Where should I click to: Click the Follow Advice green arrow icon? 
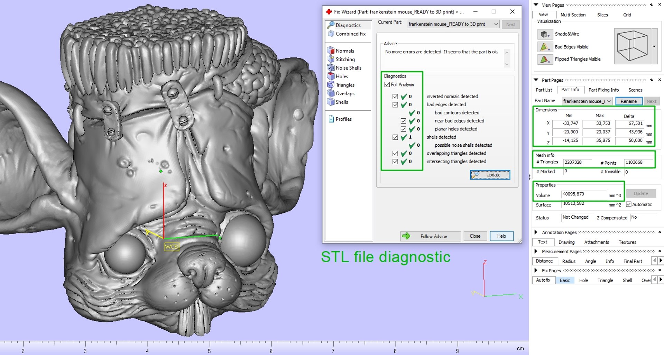406,236
